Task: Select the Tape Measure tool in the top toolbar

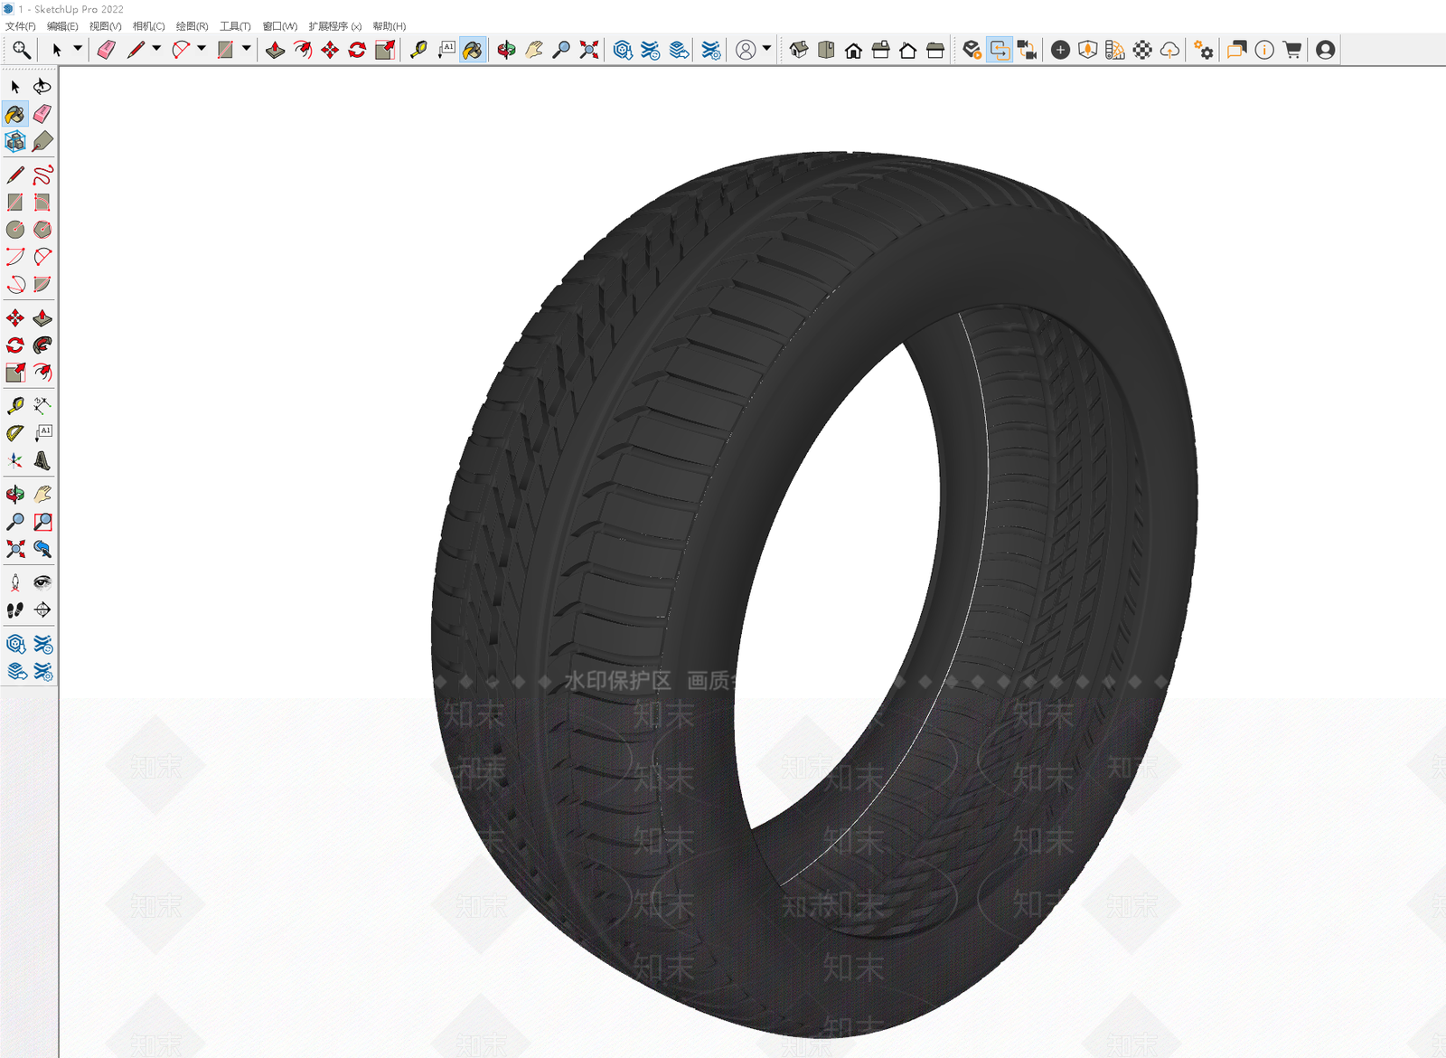Action: 418,50
